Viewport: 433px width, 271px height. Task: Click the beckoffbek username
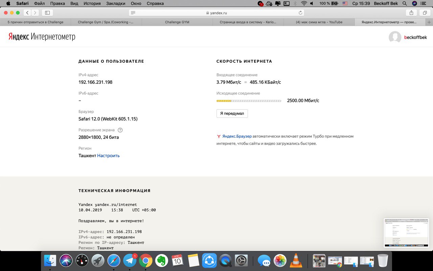coord(416,37)
